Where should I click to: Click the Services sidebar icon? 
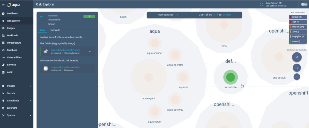(x=3, y=65)
